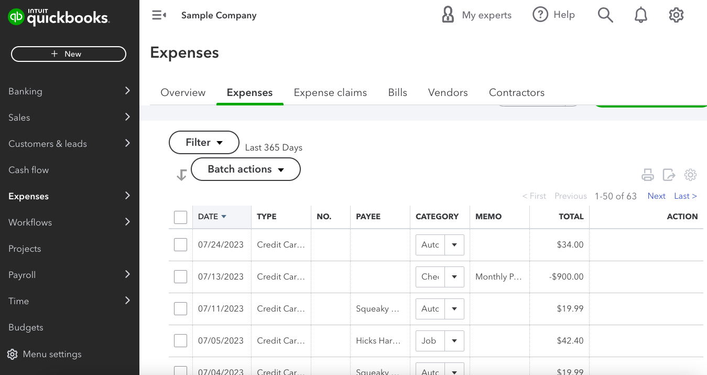Go to the Next page link
The width and height of the screenshot is (707, 375).
pyautogui.click(x=656, y=196)
